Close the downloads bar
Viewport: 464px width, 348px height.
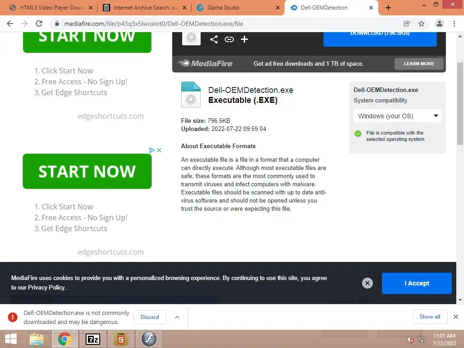(x=456, y=317)
